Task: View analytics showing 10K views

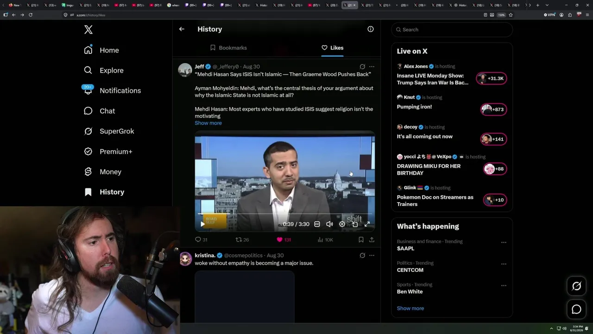Action: click(x=325, y=240)
